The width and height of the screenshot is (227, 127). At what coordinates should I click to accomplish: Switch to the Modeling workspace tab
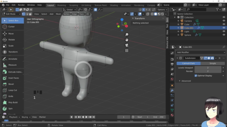[61, 5]
